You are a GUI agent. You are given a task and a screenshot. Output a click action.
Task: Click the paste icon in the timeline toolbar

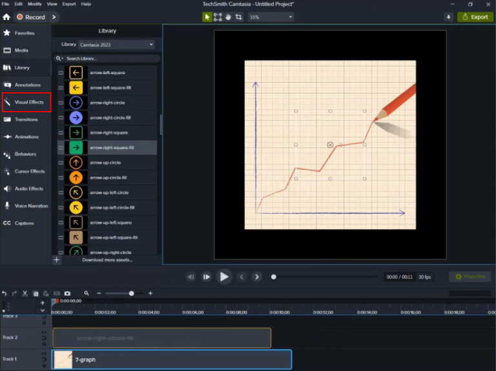46,294
